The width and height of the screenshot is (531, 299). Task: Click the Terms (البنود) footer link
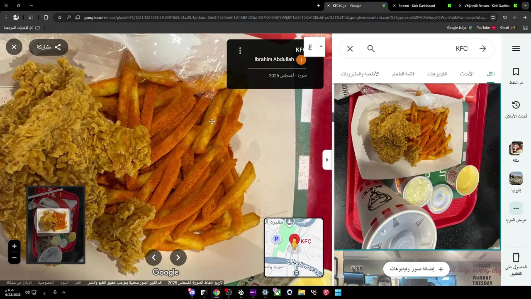point(64,283)
